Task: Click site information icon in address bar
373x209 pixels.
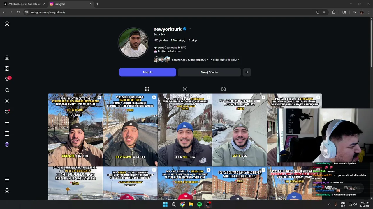Action: click(27, 12)
